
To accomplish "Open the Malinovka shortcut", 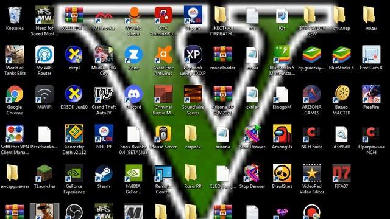I will tap(104, 15).
